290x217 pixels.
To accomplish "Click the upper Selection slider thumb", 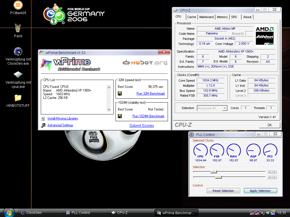I will coord(214,172).
